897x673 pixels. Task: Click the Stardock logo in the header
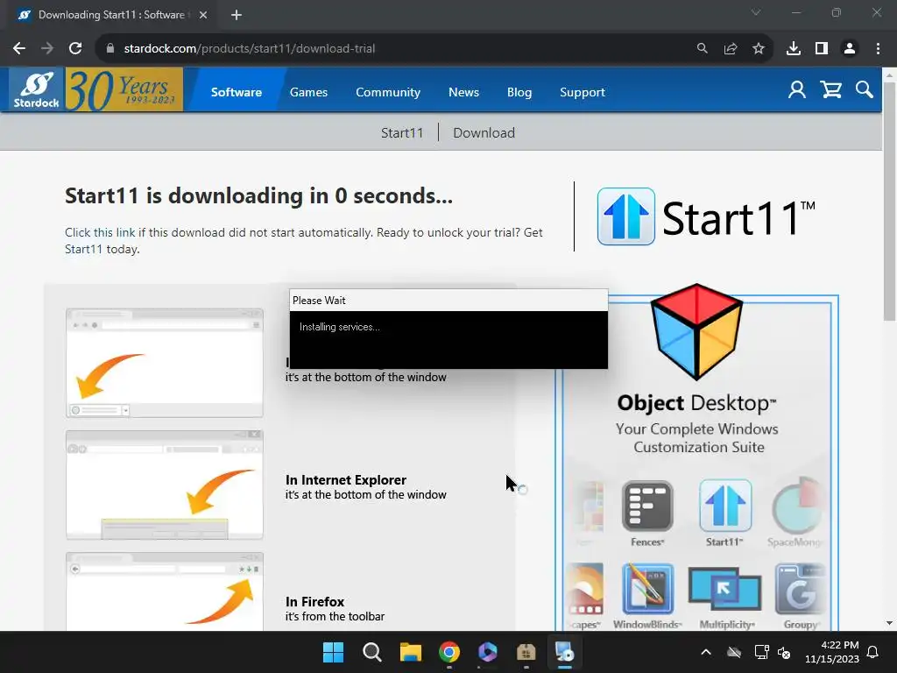coord(36,90)
